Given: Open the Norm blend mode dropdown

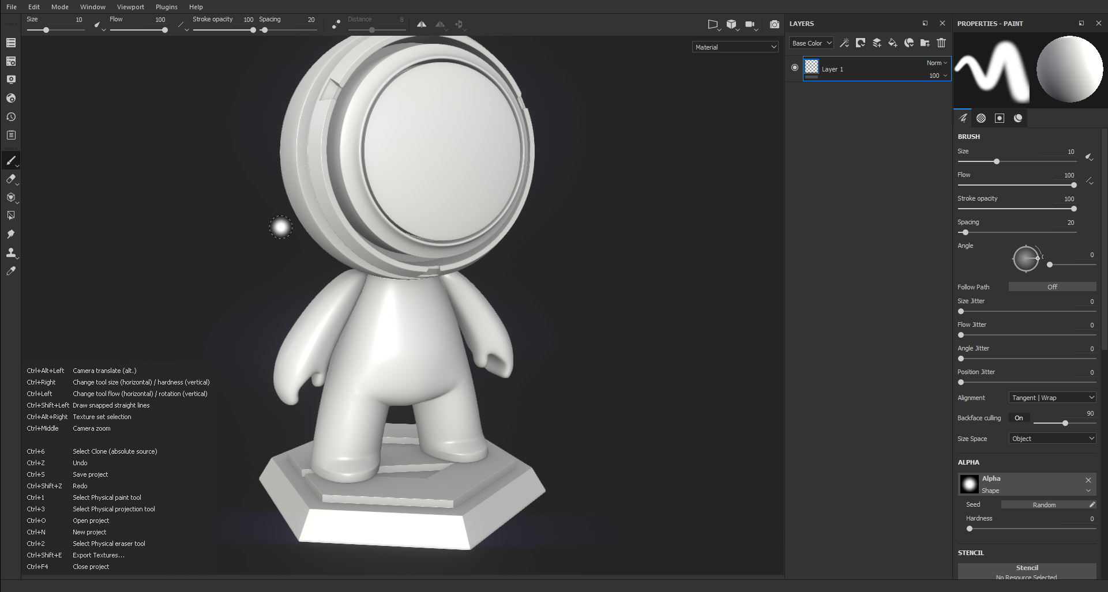Looking at the screenshot, I should pos(937,63).
